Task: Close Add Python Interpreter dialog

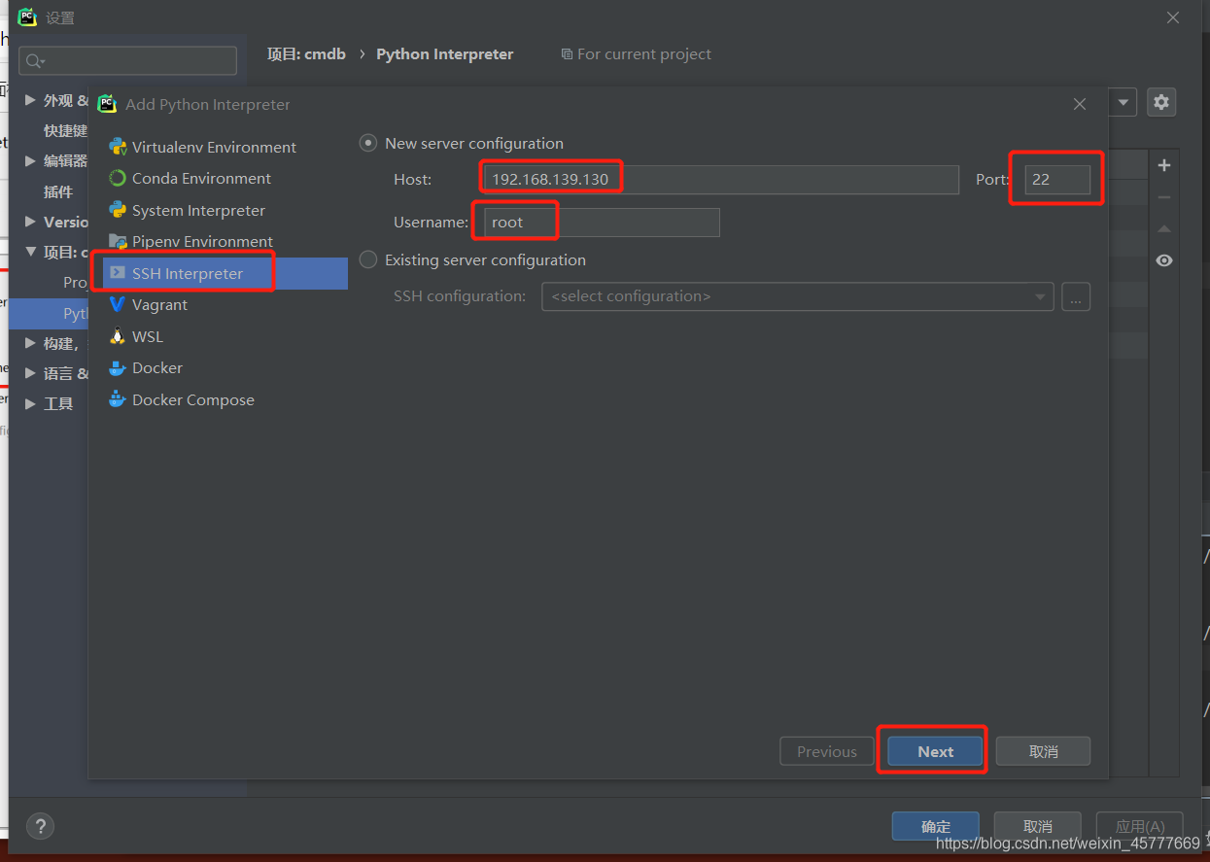Action: coord(1080,104)
